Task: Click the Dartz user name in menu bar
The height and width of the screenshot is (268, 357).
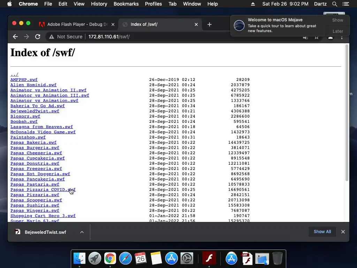Action: [320, 4]
